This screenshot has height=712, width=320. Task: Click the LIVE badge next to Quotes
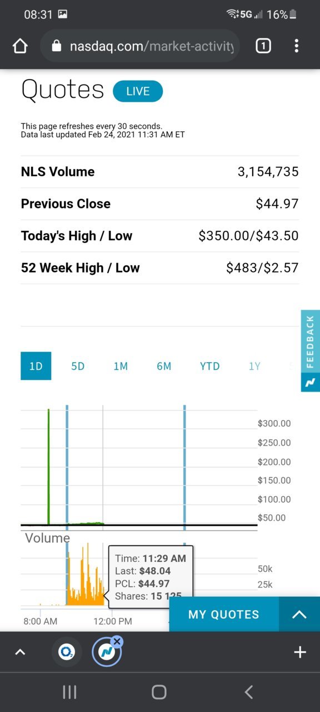coord(138,91)
